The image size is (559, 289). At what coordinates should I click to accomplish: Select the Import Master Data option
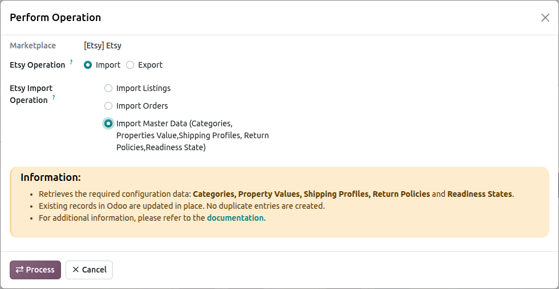[x=108, y=123]
